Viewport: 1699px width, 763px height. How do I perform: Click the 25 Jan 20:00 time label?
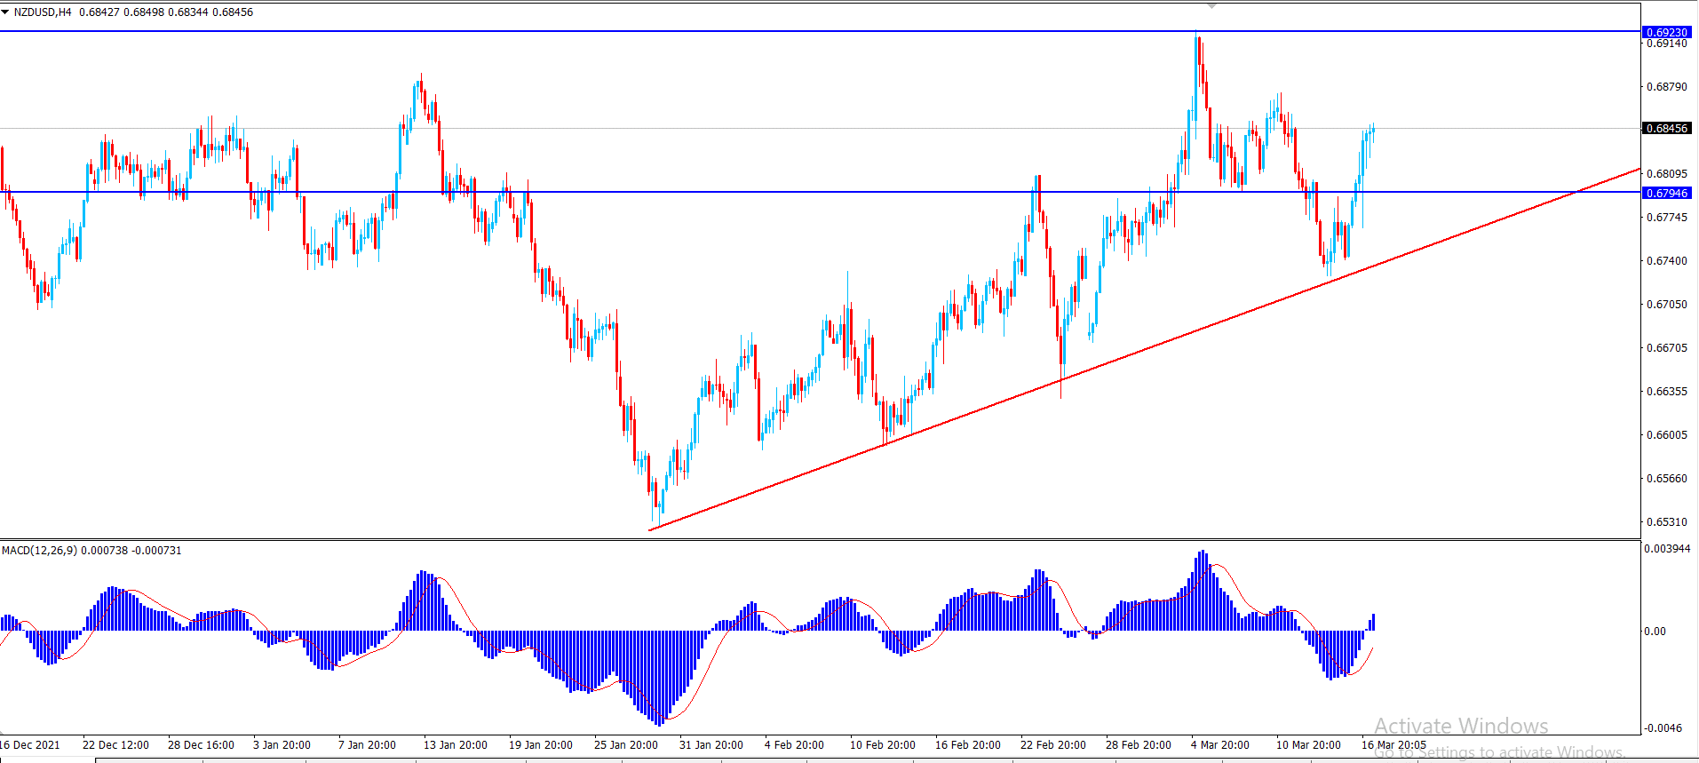pos(625,745)
